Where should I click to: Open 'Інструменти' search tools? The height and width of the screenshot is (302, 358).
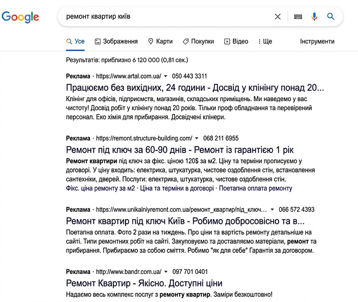pos(317,41)
